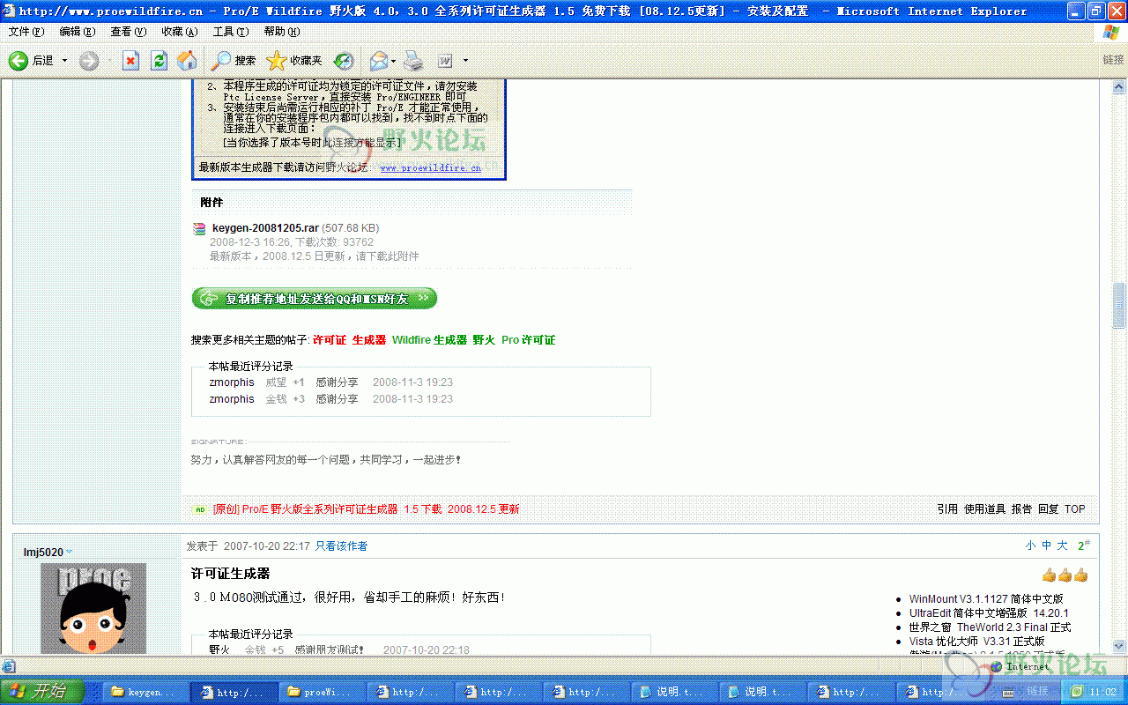Switch to keygen folder taskbar button
Screen dimensions: 1128x705
pyautogui.click(x=145, y=692)
